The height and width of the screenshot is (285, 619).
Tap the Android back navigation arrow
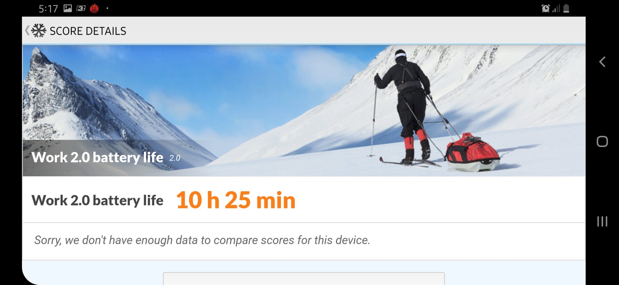(602, 61)
